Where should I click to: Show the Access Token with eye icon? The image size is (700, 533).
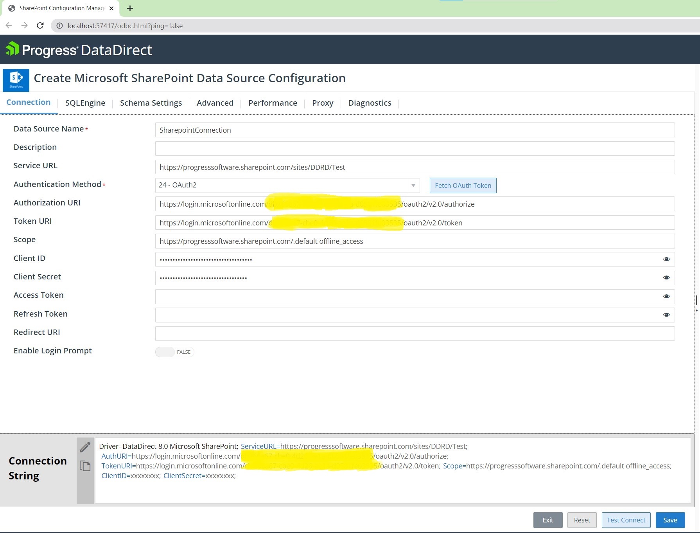click(666, 296)
